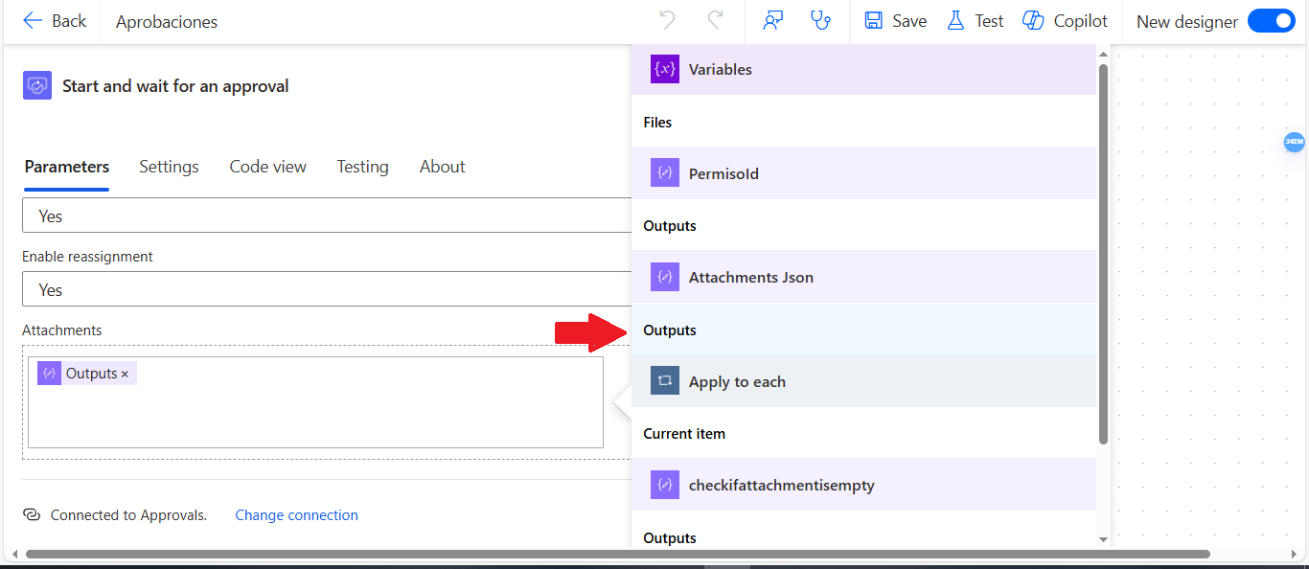Screen dimensions: 1309x569
Task: Switch to the Settings tab
Action: click(169, 167)
